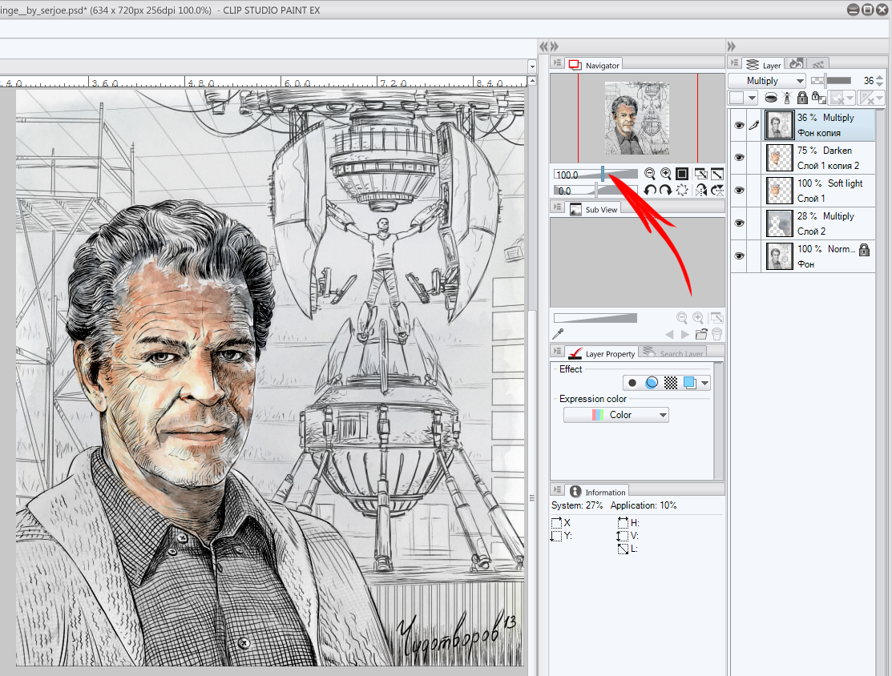Open the layer palette color dropdown
Viewport: 892px width, 676px height.
click(x=744, y=98)
